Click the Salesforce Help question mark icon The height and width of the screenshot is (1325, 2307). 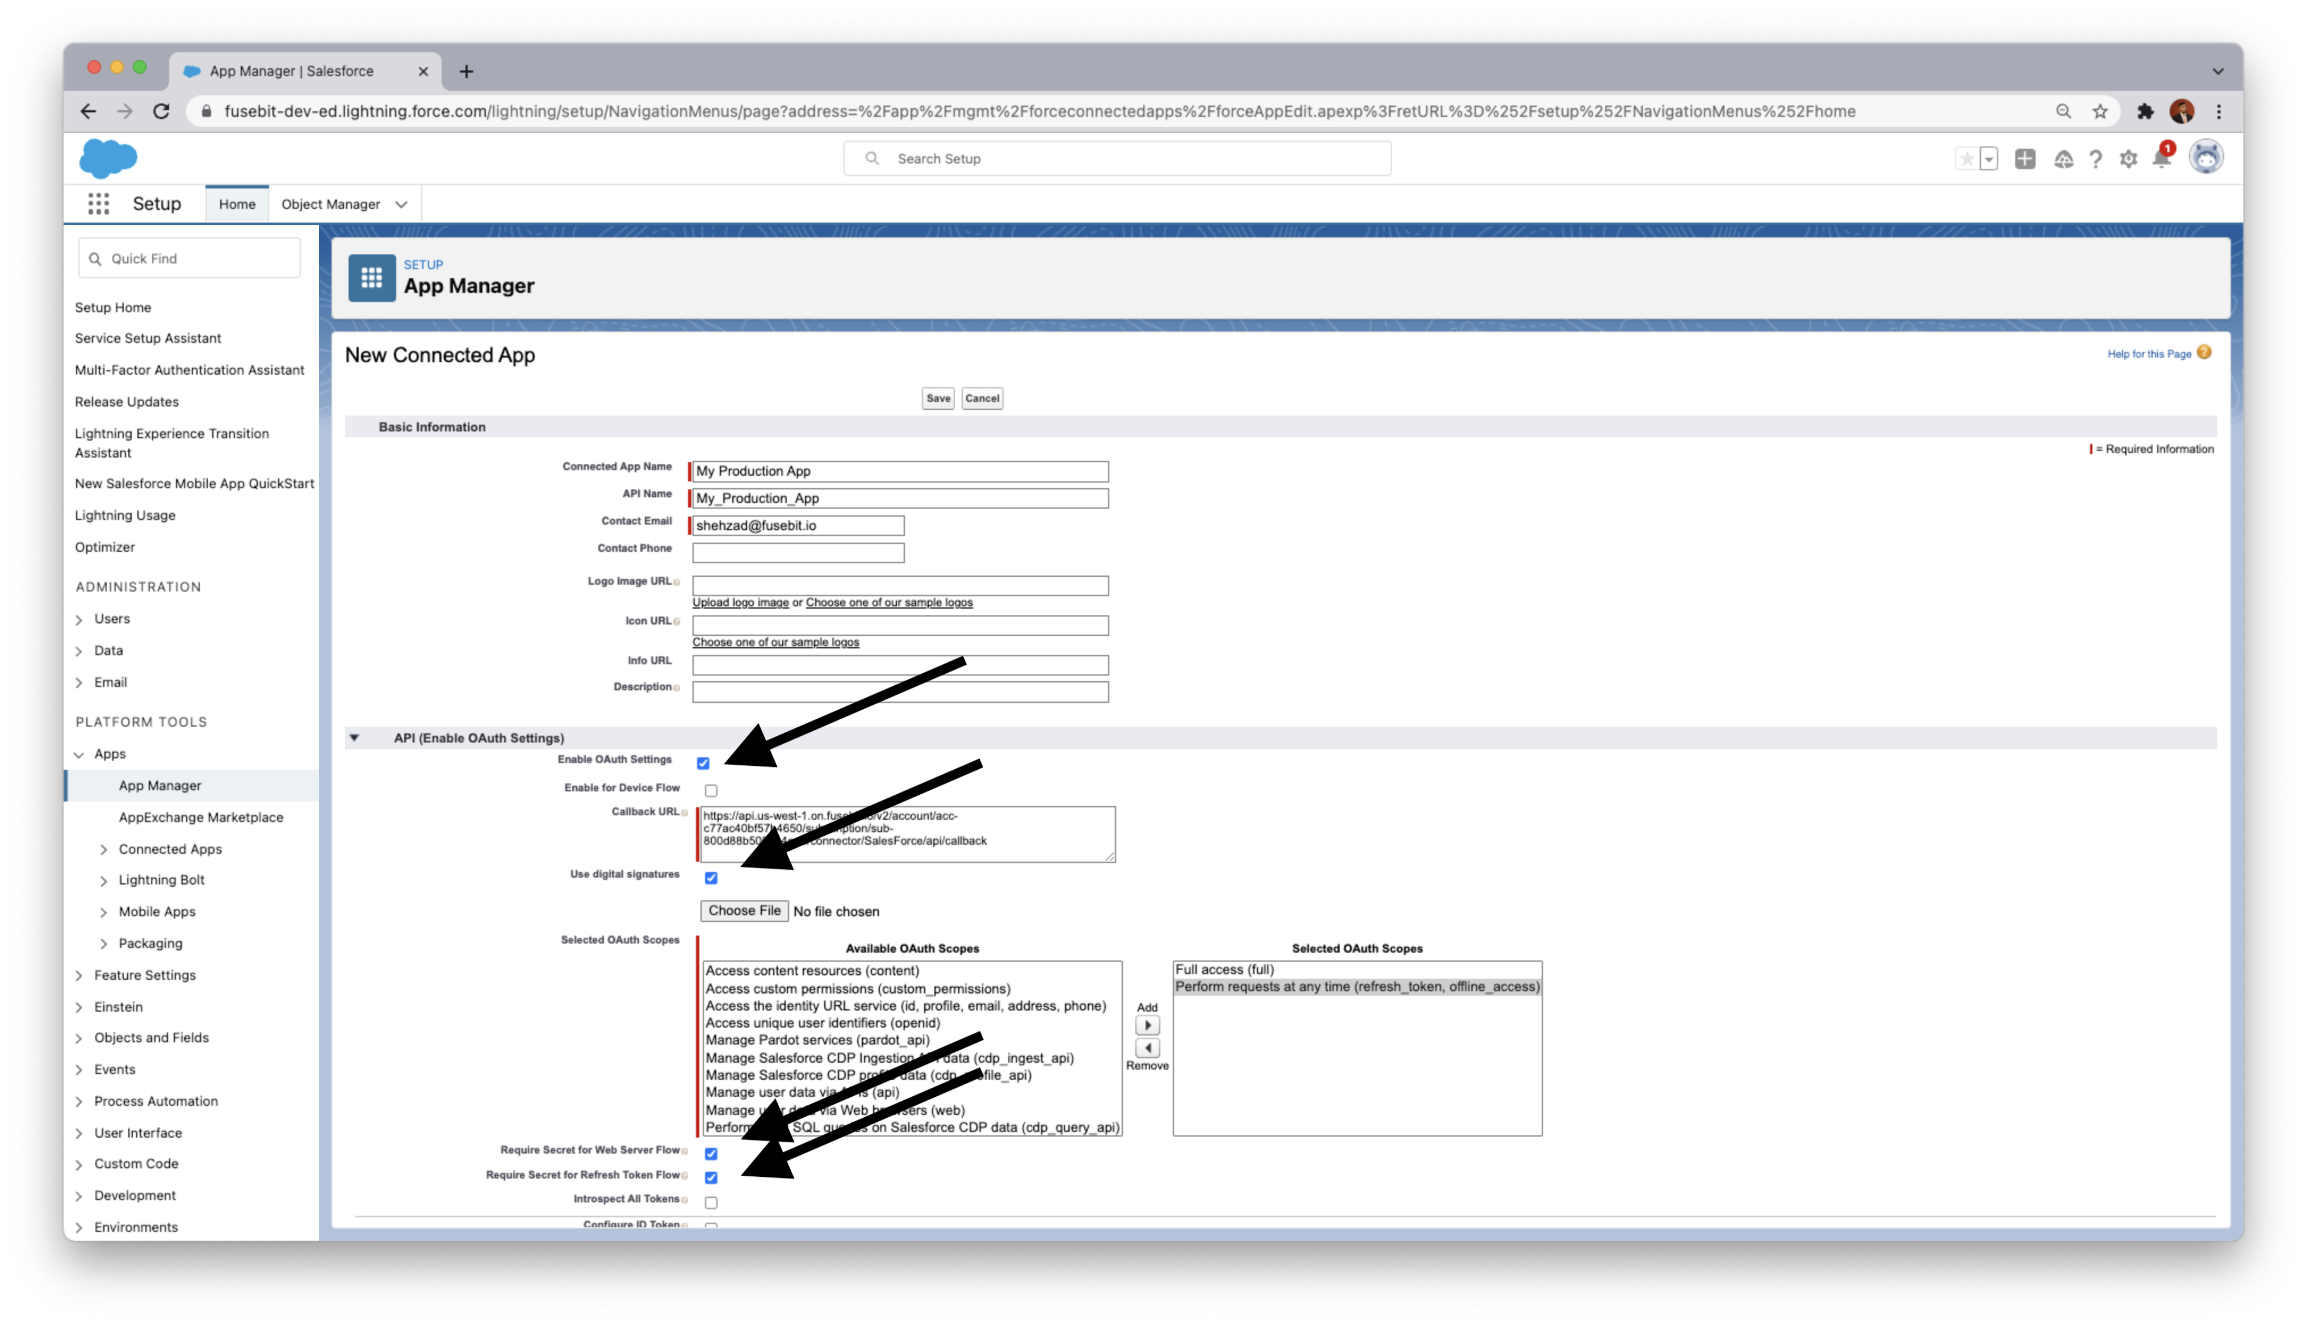[x=2095, y=160]
